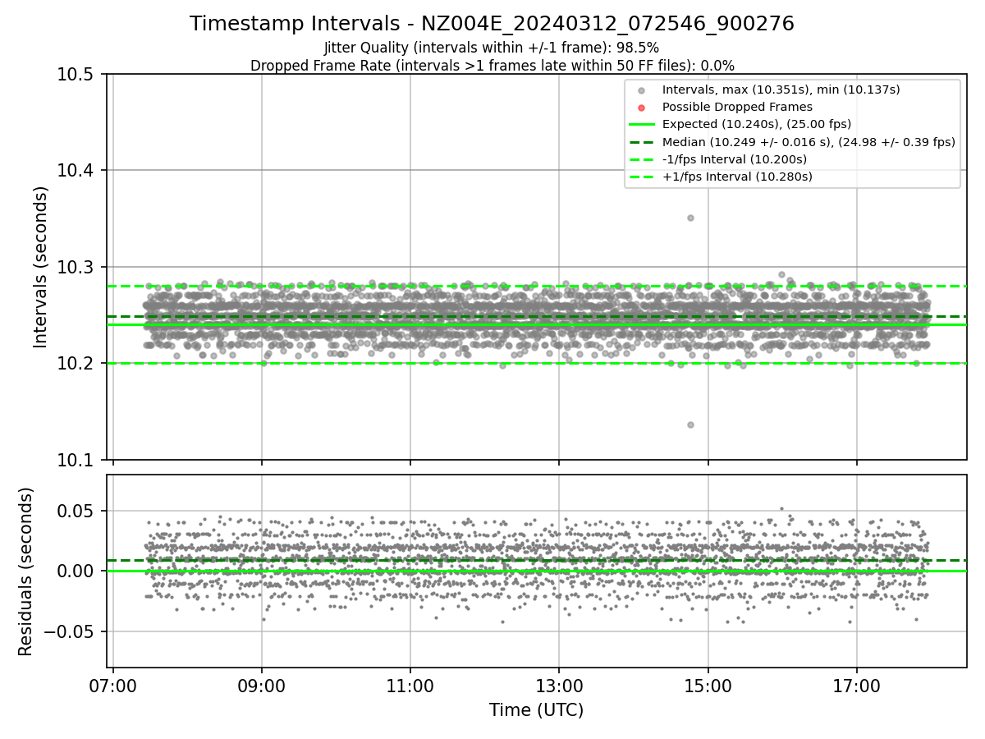Click legend entry "Possible Dropped Frames"
This screenshot has height=739, width=985.
coord(737,107)
